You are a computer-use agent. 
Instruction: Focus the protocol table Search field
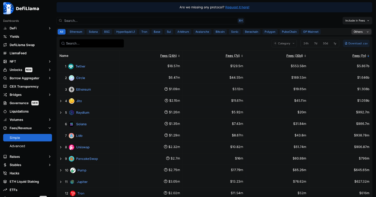(92, 44)
